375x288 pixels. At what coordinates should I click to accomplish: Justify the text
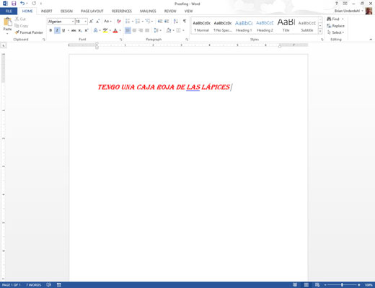[147, 30]
